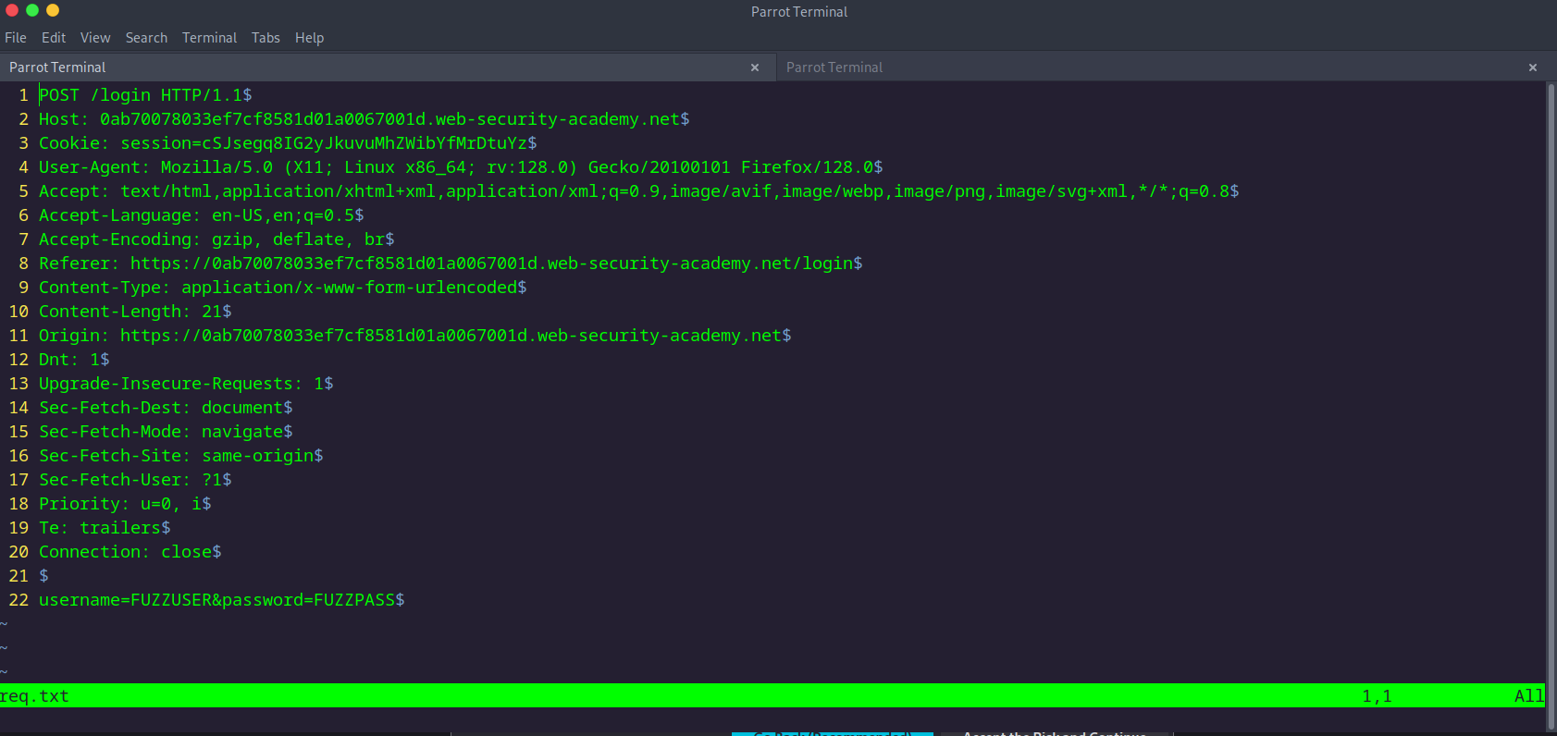Click the terminal's vertical scrollbar

coord(1551,370)
